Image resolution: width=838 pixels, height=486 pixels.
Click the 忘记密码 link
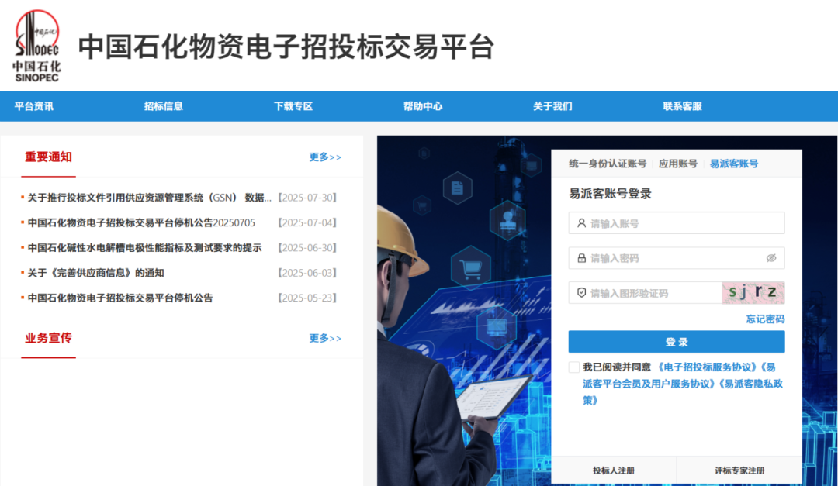[765, 319]
